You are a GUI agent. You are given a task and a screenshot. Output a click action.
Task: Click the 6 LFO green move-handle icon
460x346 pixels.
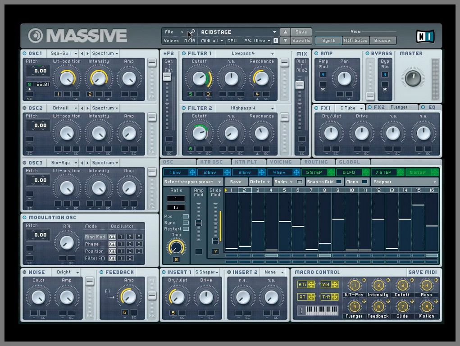point(365,173)
